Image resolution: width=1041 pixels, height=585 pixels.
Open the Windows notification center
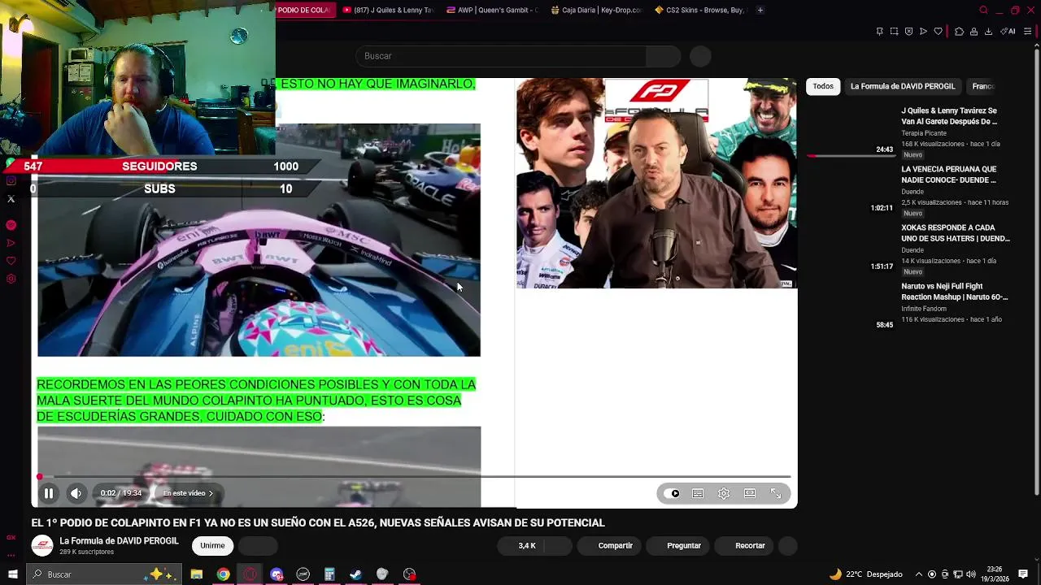click(1023, 574)
